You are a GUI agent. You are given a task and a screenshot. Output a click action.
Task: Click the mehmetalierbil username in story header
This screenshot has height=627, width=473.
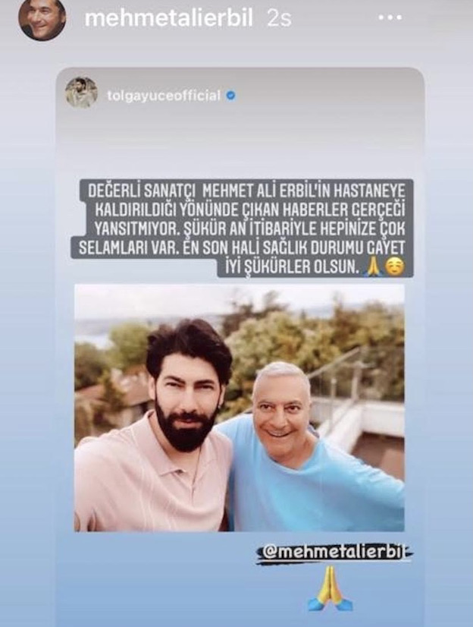(x=169, y=18)
